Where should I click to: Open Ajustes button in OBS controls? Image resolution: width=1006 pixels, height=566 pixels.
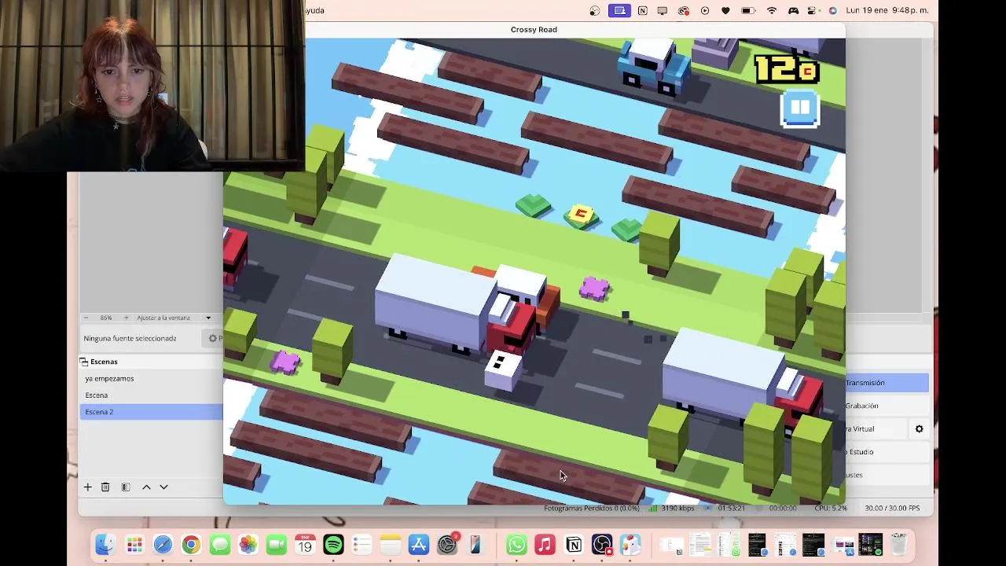pos(887,475)
